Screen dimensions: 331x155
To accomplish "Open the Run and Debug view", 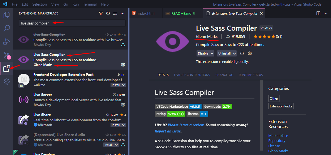I will tap(7, 42).
